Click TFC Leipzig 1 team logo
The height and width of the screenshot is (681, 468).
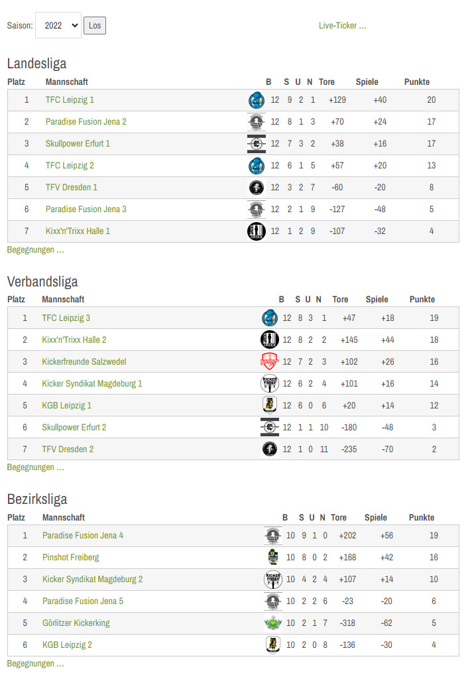point(256,100)
